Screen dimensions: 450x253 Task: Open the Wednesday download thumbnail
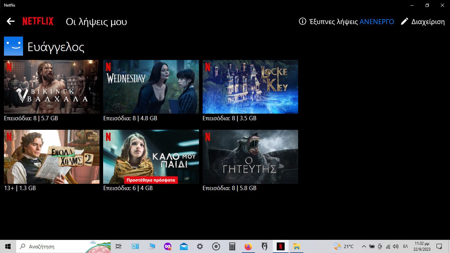pyautogui.click(x=151, y=87)
